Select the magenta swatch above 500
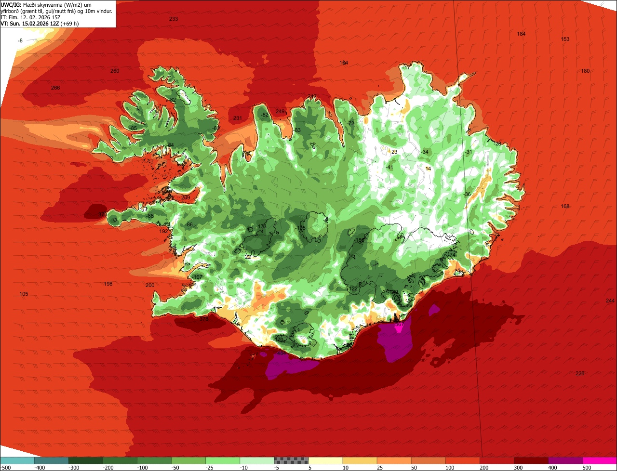 tap(600, 460)
